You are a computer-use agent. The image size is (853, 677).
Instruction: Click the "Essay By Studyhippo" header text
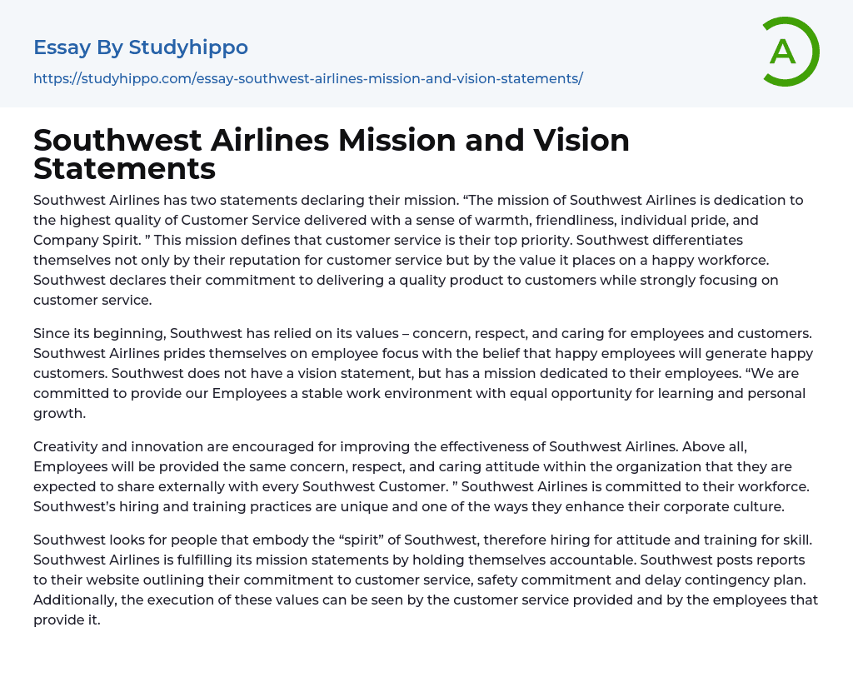point(141,47)
